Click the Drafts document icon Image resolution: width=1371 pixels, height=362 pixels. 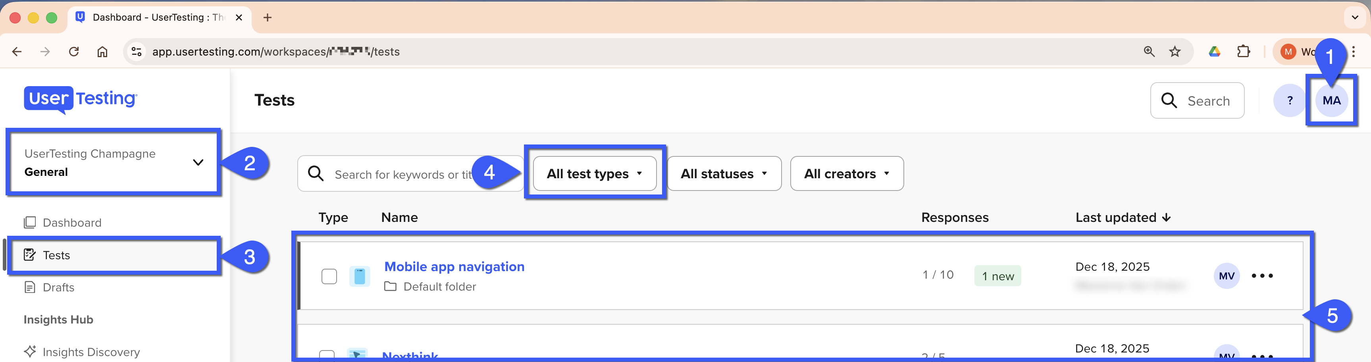click(30, 287)
